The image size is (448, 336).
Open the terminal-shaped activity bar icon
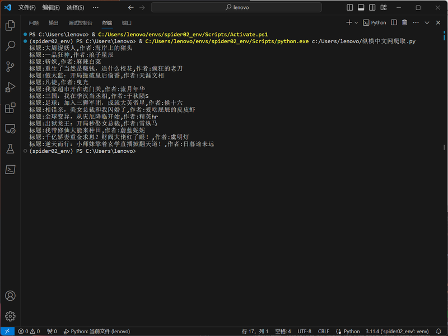pos(10,170)
